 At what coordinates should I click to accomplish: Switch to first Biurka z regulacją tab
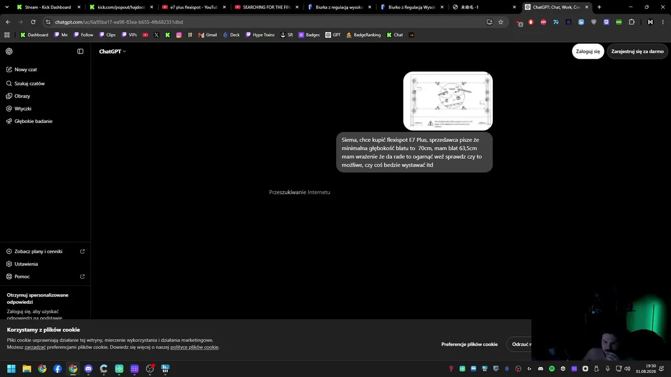coord(339,7)
